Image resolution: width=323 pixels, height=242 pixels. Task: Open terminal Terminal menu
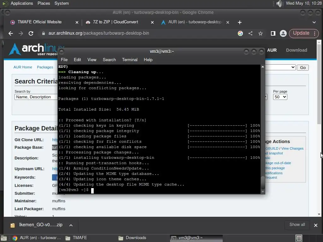(130, 60)
